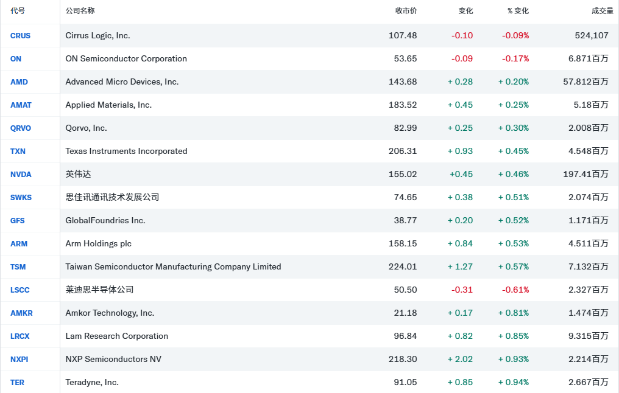Sort by the 成交量 column header

[603, 11]
